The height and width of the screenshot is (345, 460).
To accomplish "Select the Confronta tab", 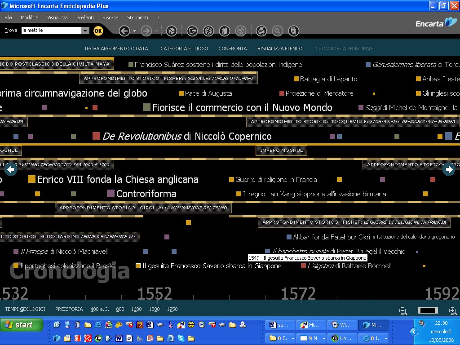I will click(x=233, y=49).
